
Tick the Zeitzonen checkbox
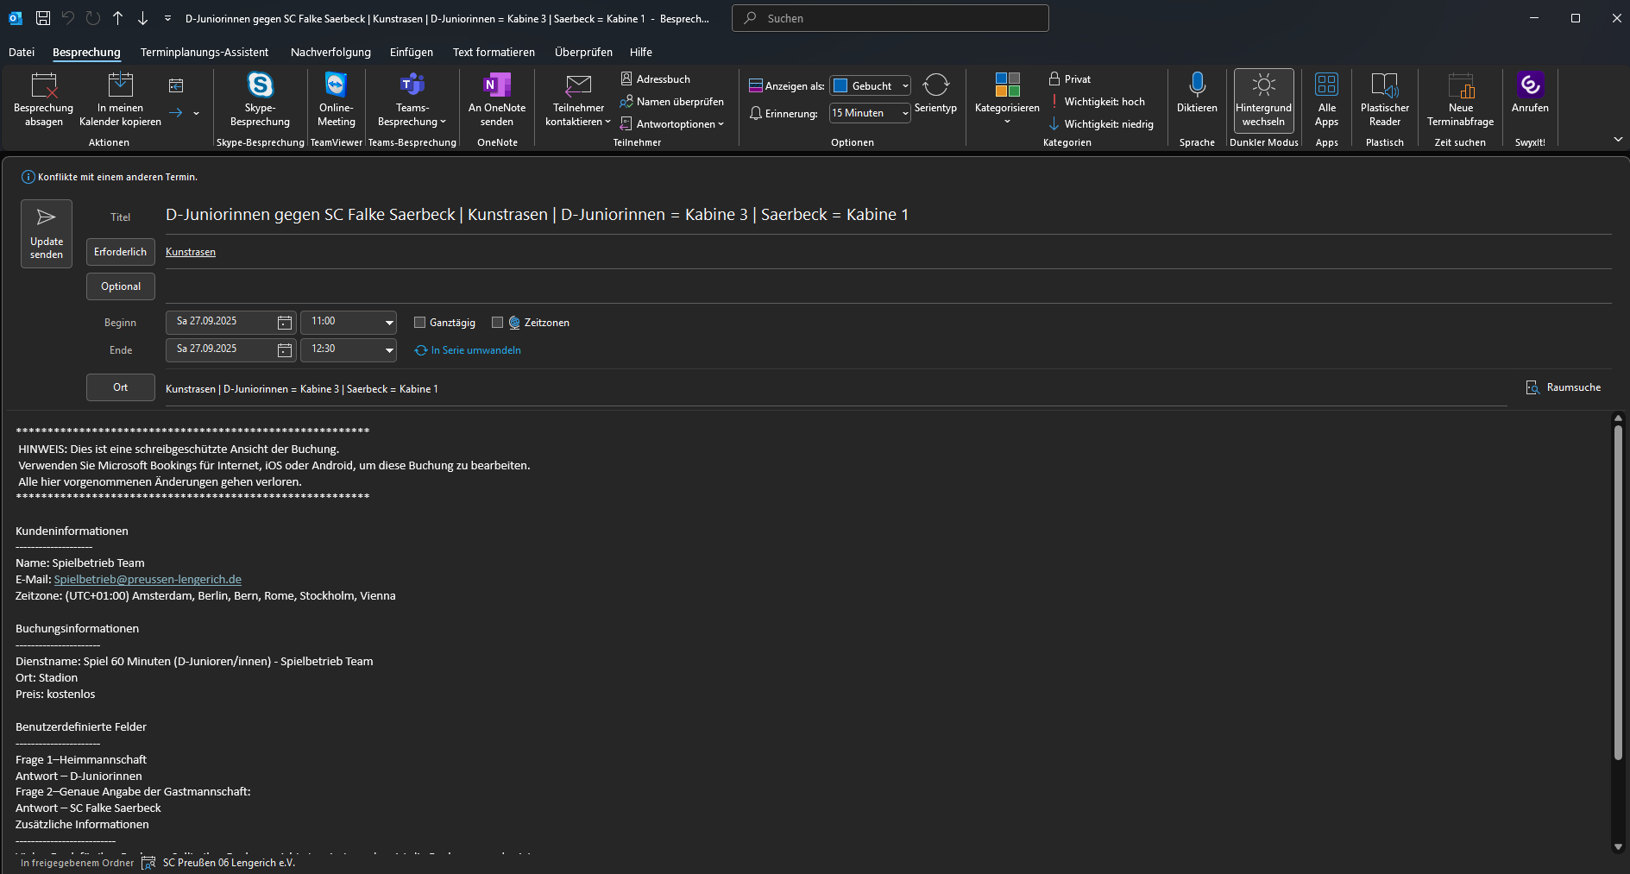point(497,323)
